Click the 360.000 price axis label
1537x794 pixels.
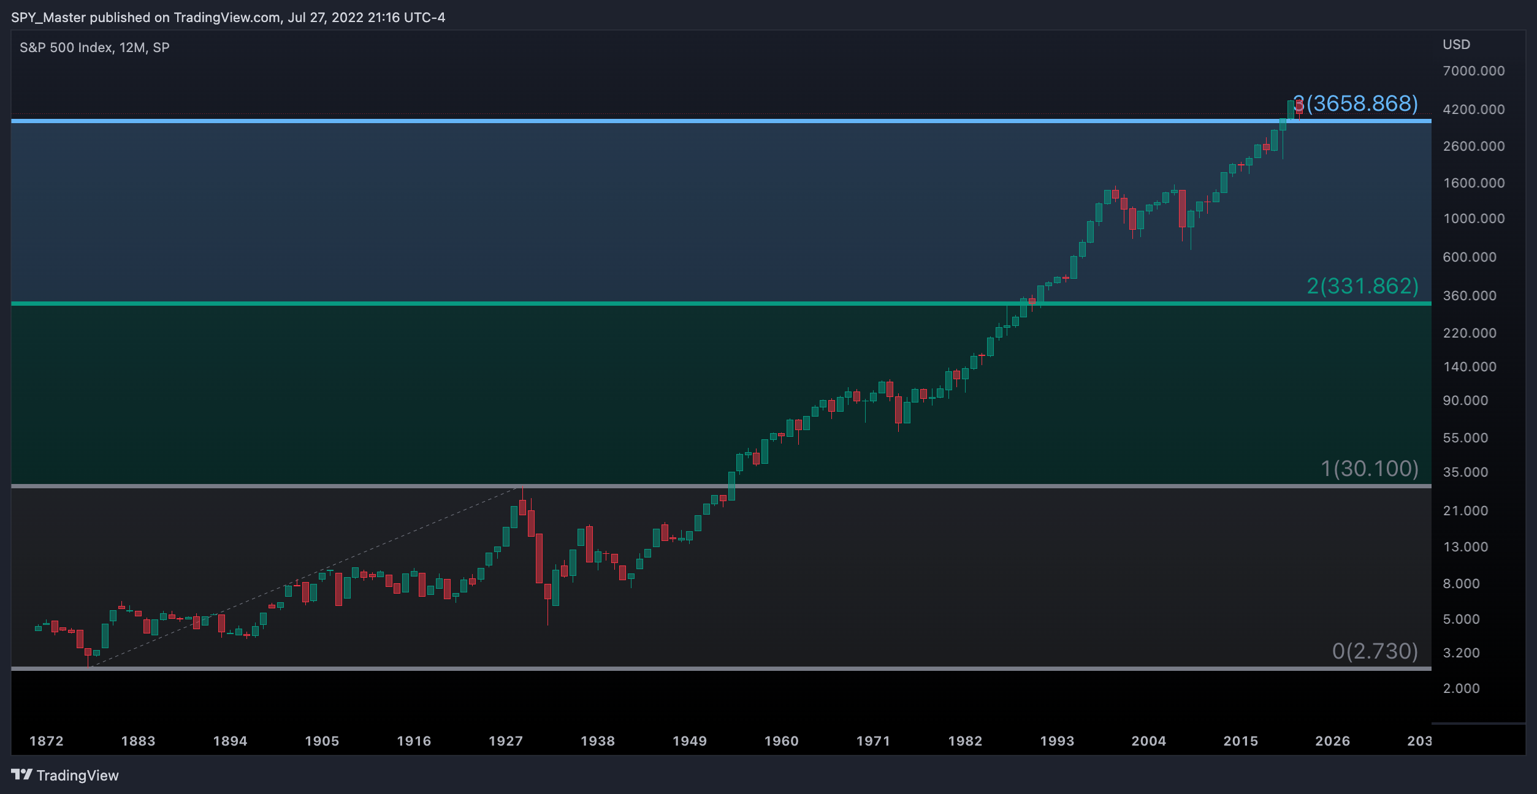[x=1470, y=296]
